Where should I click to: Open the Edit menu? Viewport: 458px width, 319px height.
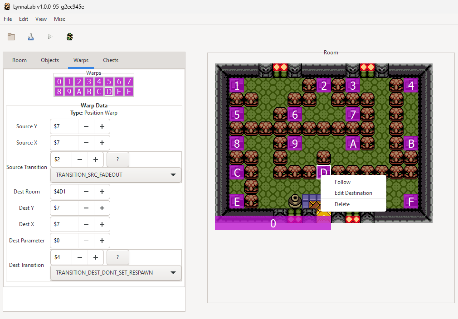(x=24, y=19)
